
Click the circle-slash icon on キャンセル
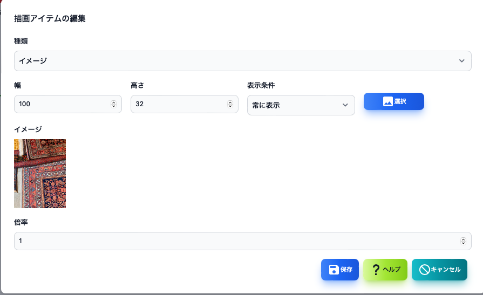(x=425, y=270)
